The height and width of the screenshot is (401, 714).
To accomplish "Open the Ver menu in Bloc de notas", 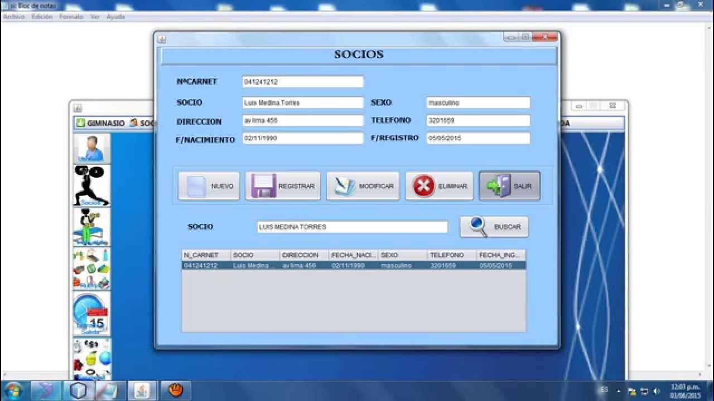I will pyautogui.click(x=95, y=17).
